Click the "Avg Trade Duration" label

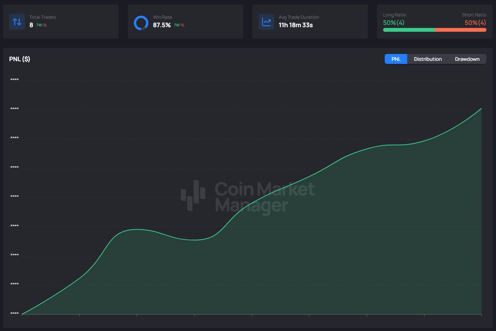coord(299,17)
